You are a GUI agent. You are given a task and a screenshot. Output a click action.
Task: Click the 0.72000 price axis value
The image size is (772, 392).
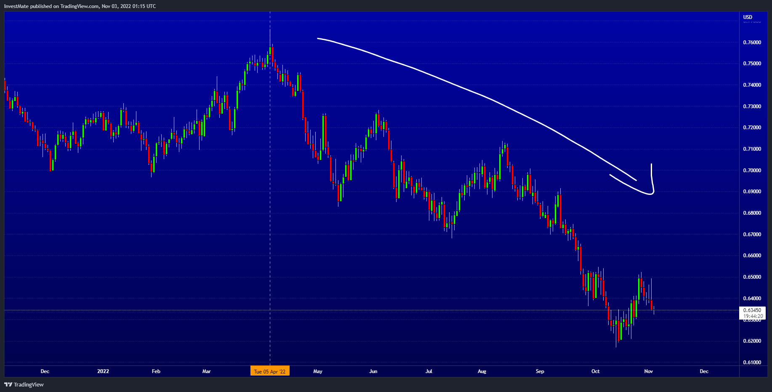[752, 128]
